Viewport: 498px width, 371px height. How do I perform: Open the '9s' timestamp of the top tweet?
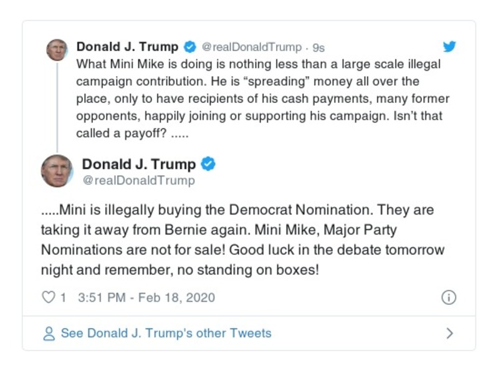click(x=318, y=47)
